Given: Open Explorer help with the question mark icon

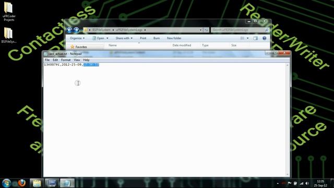Looking at the screenshot, I should click(265, 38).
